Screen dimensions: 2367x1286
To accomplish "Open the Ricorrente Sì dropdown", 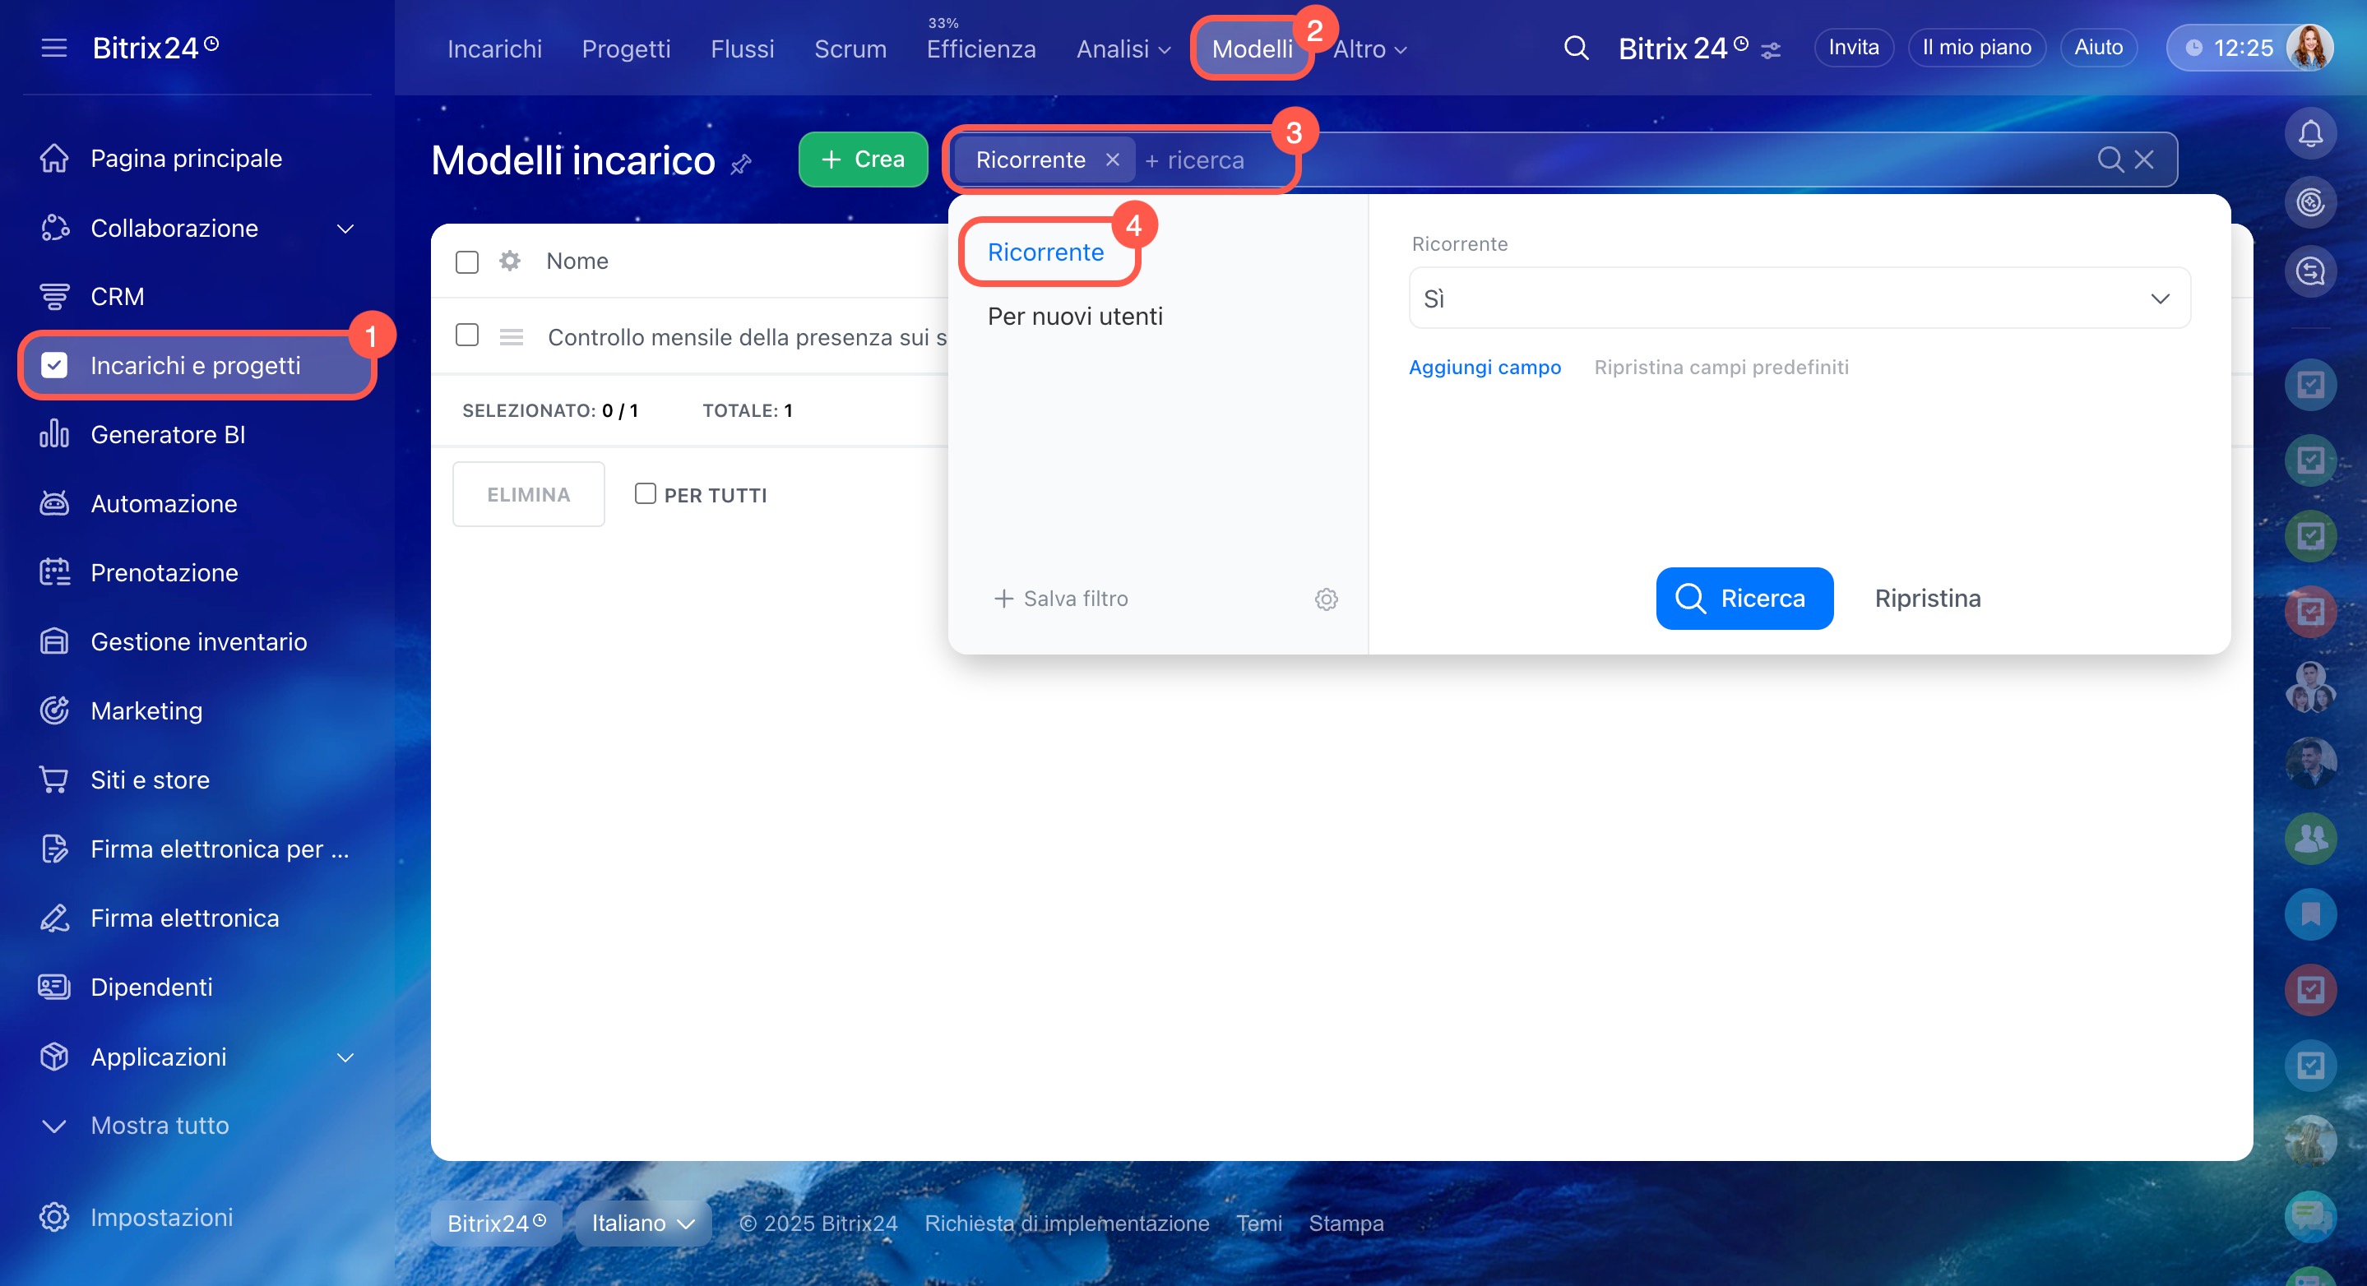I will click(1800, 298).
